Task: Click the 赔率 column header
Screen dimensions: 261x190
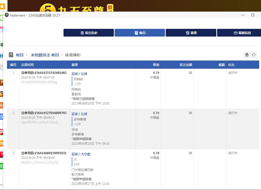Action: [x=156, y=65]
